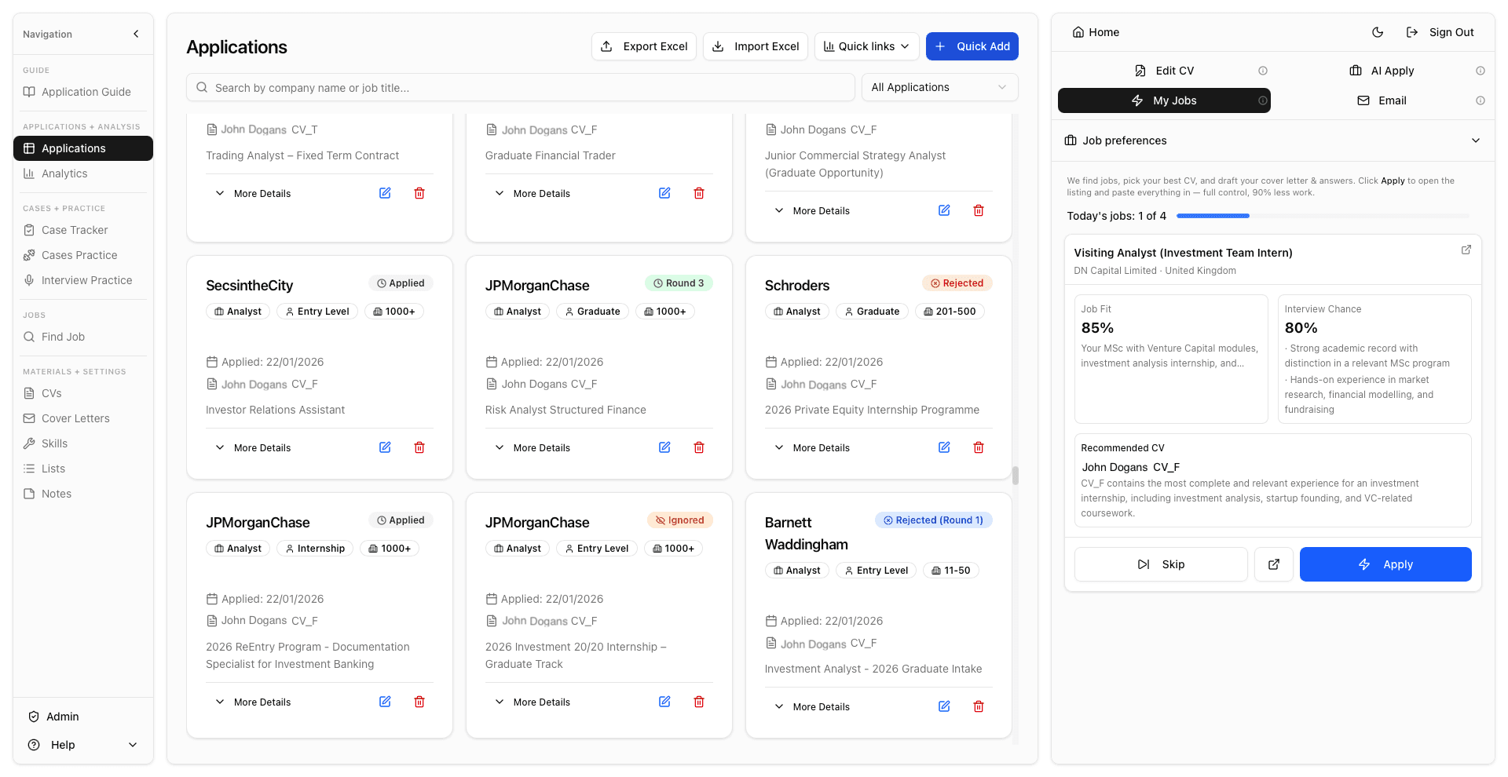Collapse the Job preferences section
This screenshot has height=777, width=1508.
point(1477,140)
